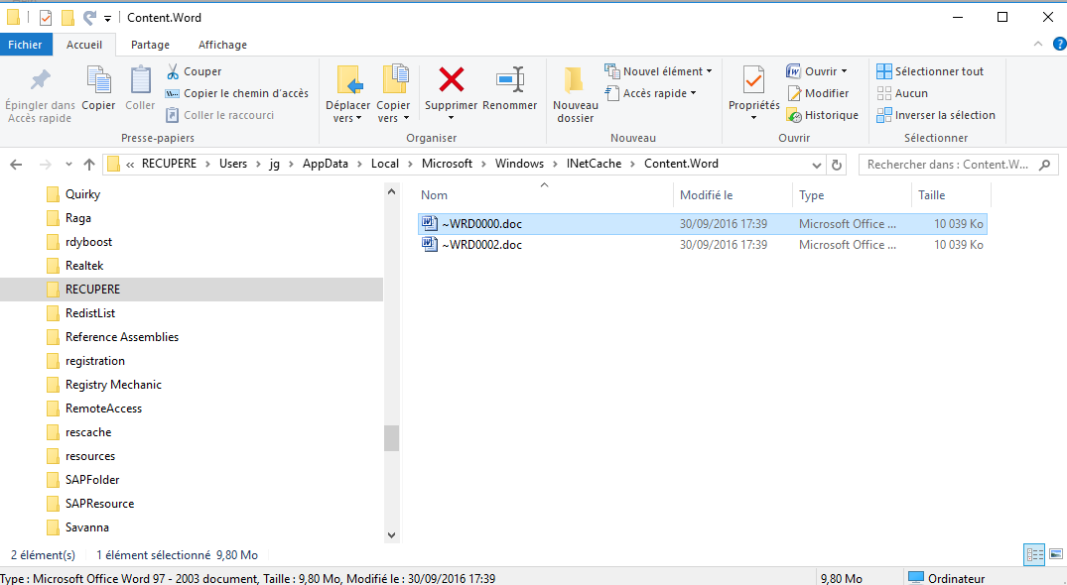Switch to details view layout
The width and height of the screenshot is (1067, 585).
point(1034,554)
